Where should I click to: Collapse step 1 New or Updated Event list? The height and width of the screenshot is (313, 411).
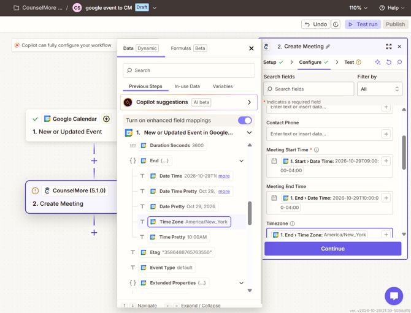point(249,133)
